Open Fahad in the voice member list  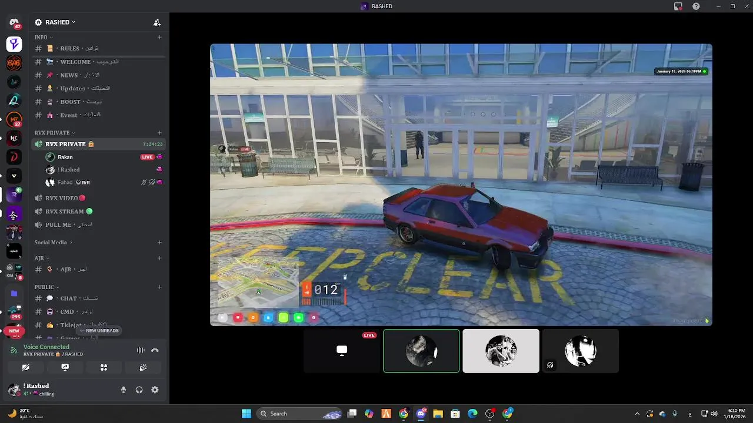point(104,182)
